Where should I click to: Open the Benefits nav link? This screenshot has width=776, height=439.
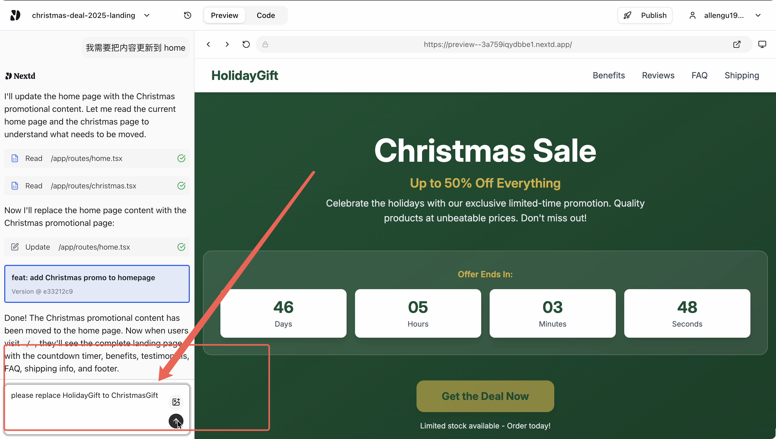point(609,75)
